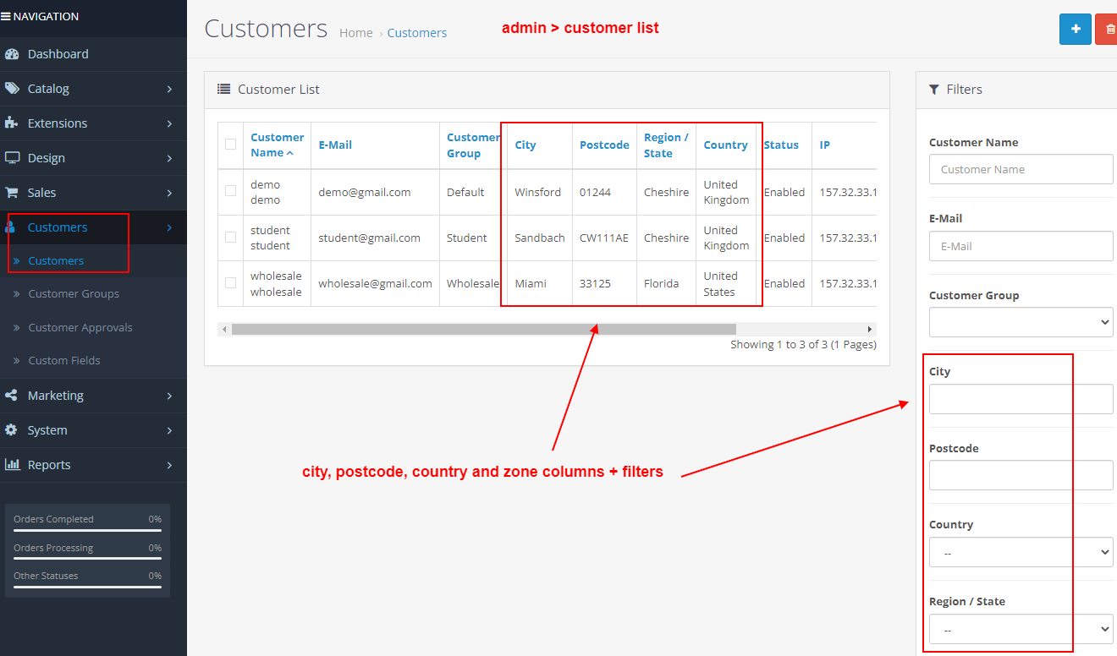Click the red Delete trash button
The image size is (1117, 656).
pos(1108,29)
